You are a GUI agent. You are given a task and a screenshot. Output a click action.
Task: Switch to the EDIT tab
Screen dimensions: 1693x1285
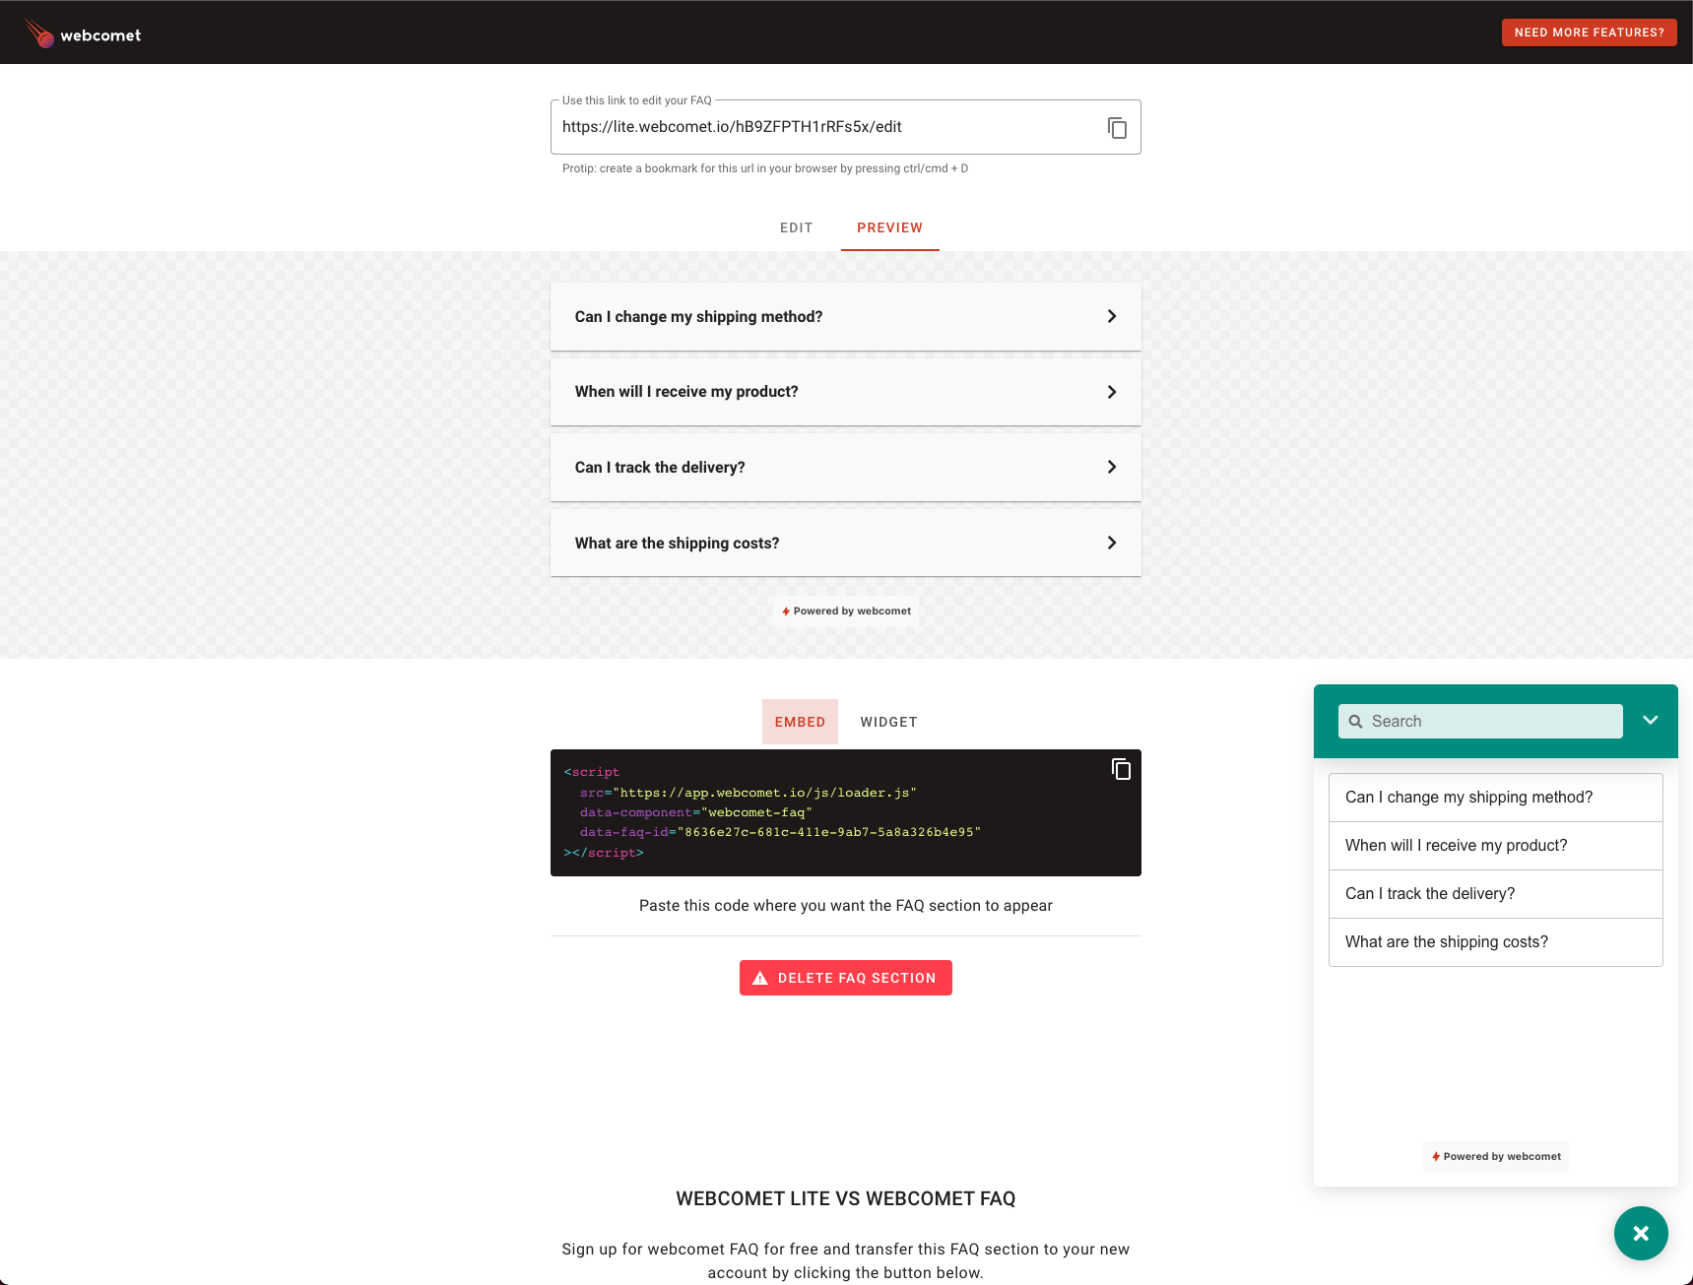pyautogui.click(x=797, y=227)
